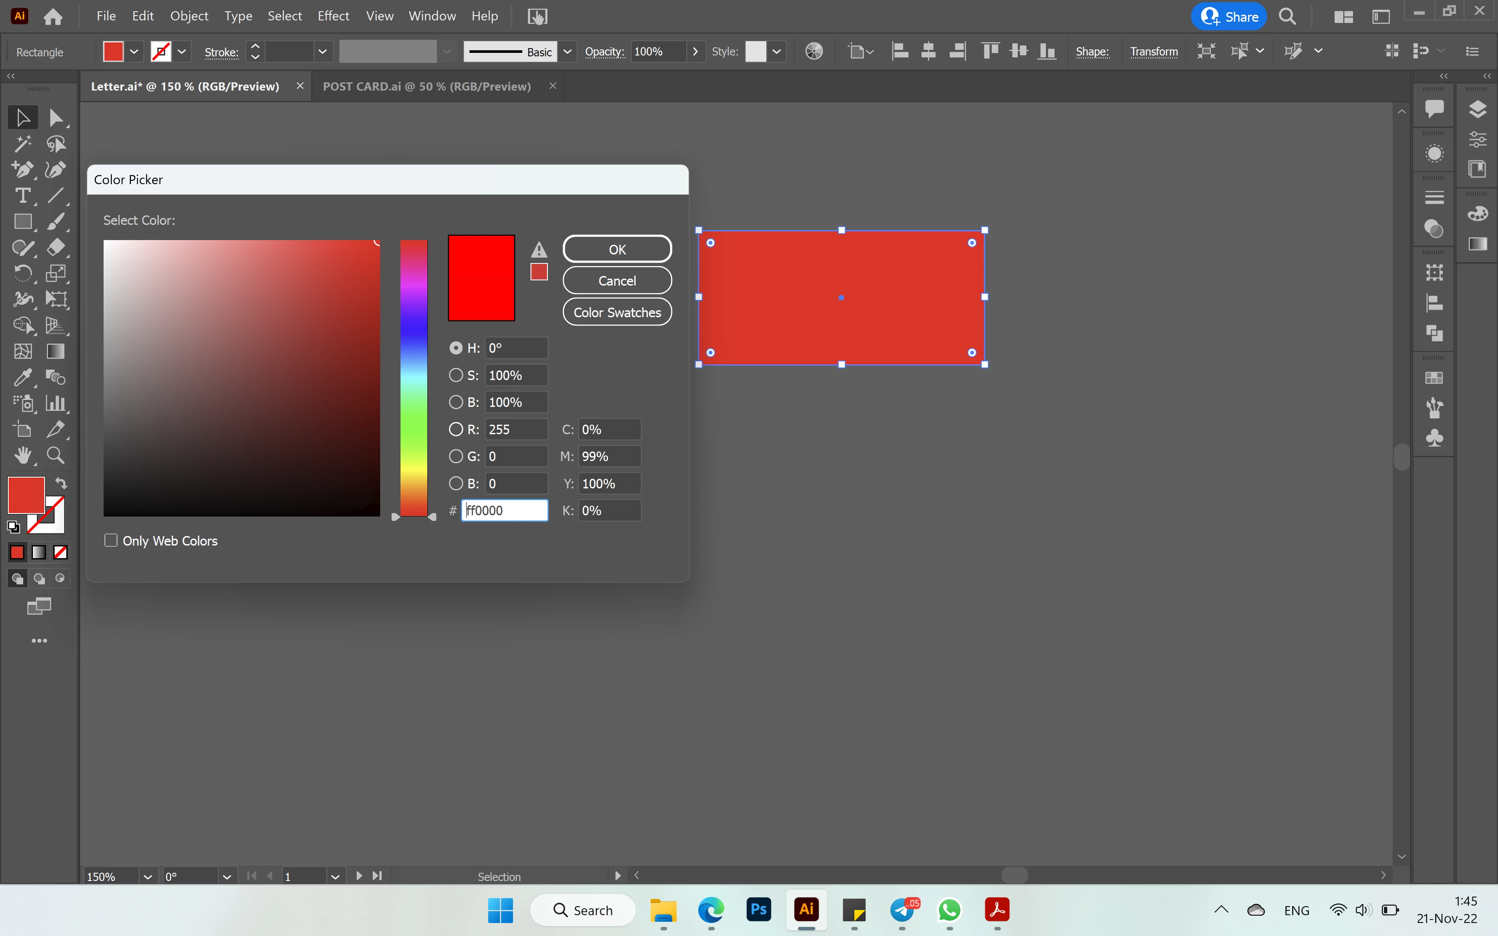Click Cancel in the Color Picker

coord(616,280)
